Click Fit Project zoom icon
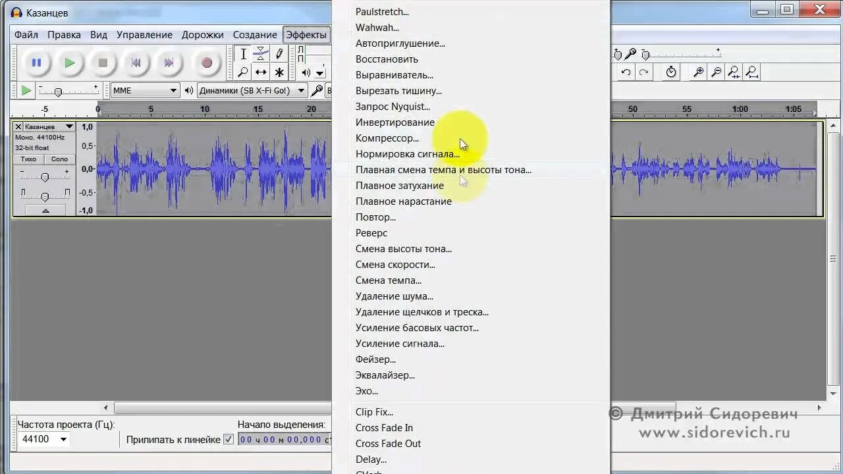 pyautogui.click(x=751, y=72)
